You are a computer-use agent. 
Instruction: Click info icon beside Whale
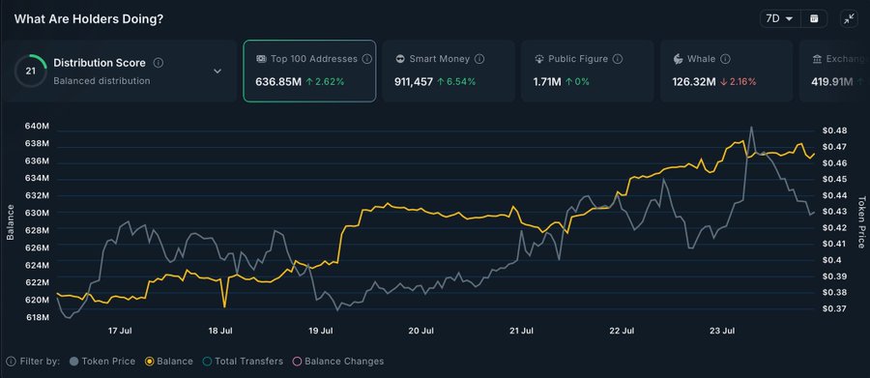725,59
